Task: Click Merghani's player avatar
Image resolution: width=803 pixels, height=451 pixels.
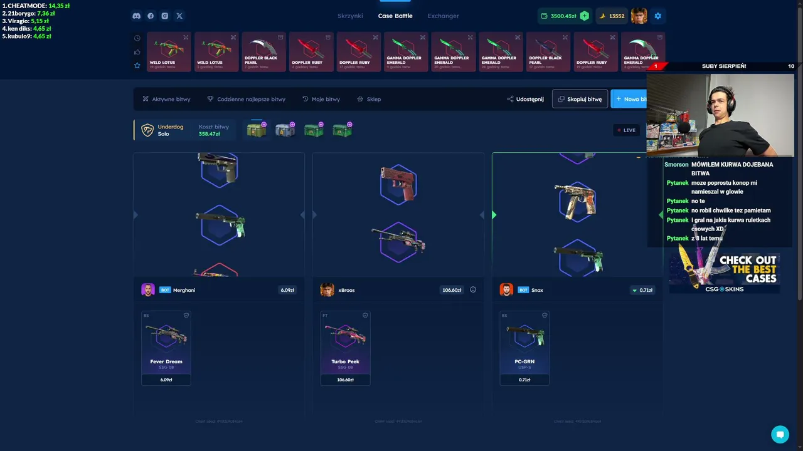Action: [x=148, y=290]
